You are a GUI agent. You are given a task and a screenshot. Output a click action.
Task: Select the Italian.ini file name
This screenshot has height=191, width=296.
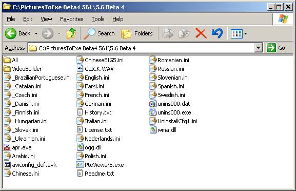click(x=96, y=121)
